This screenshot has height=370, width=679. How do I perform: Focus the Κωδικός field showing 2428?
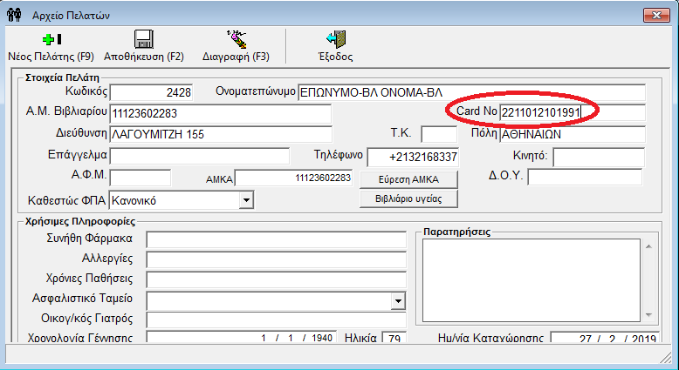[151, 92]
